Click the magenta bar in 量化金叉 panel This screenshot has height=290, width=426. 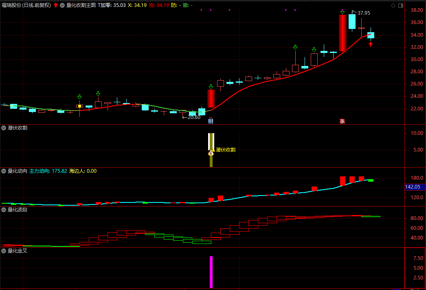(211, 272)
